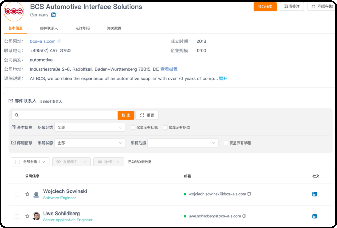This screenshot has height=228, width=337.
Task: Switch to the 电话号码 tab
Action: point(83,28)
